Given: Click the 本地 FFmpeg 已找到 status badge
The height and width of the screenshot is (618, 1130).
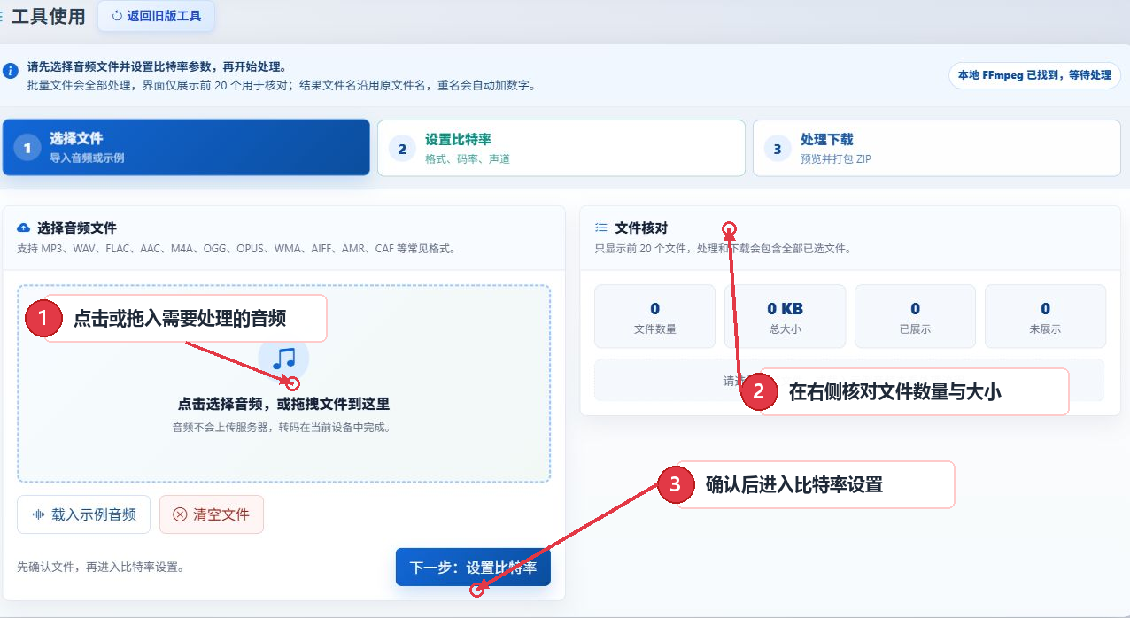Looking at the screenshot, I should pyautogui.click(x=1034, y=75).
